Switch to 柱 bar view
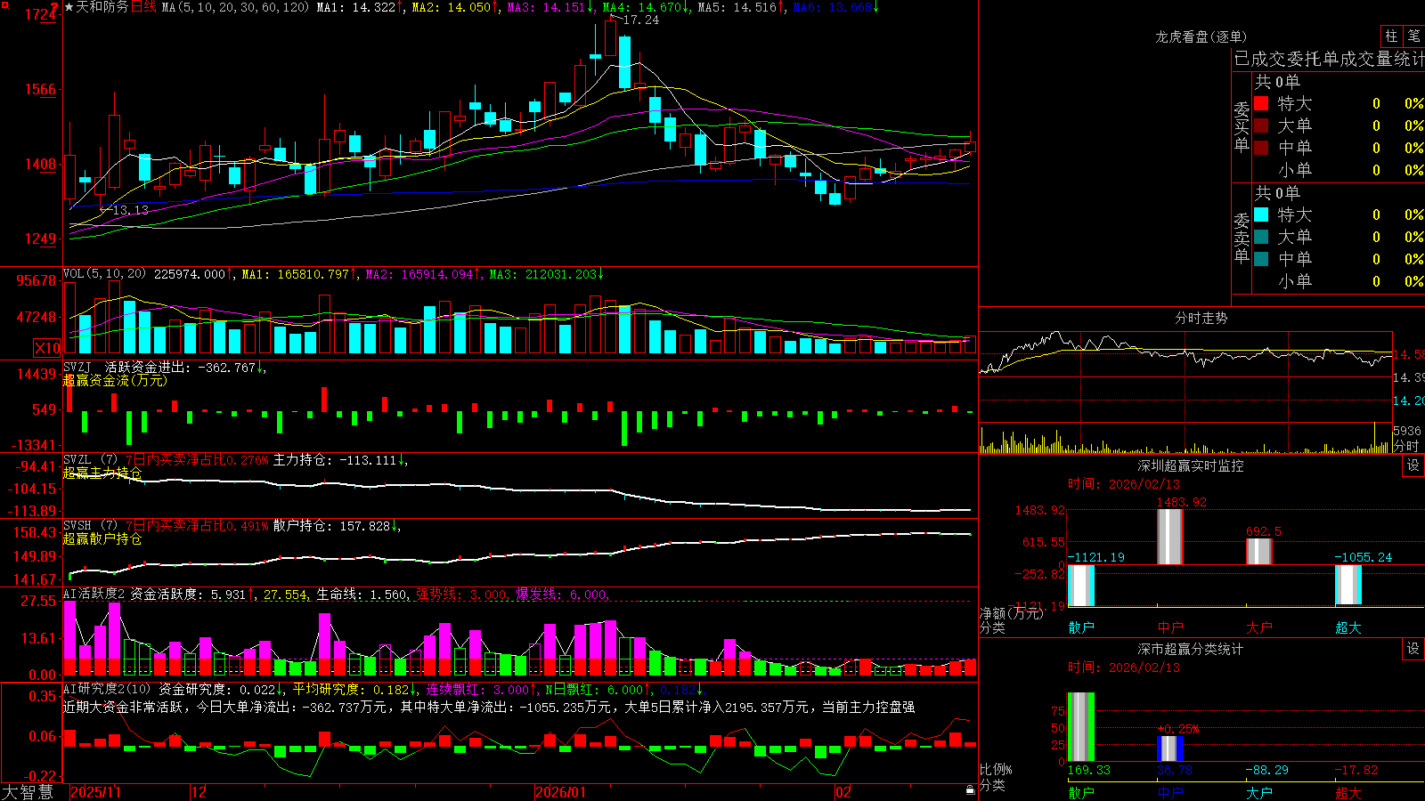This screenshot has width=1425, height=801. point(1391,36)
